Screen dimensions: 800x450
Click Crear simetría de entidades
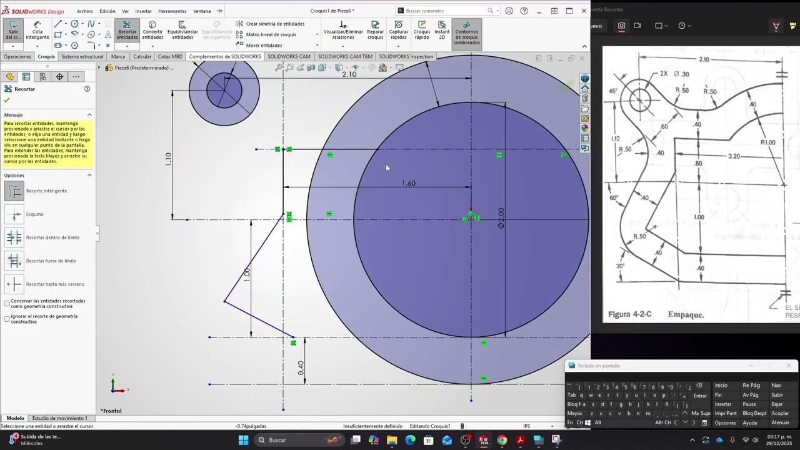270,24
